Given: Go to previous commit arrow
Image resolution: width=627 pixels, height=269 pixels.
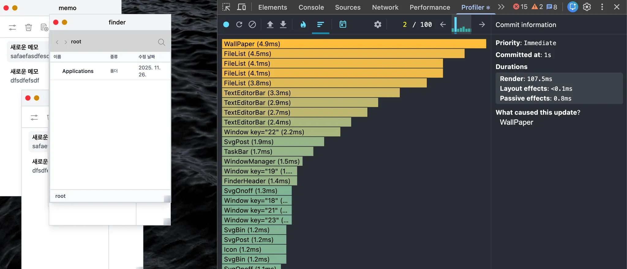Looking at the screenshot, I should (x=443, y=24).
